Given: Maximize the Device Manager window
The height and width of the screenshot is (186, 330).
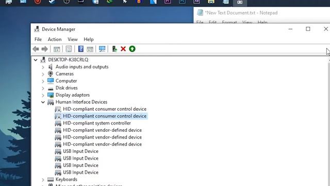Looking at the screenshot, I should click(308, 29).
